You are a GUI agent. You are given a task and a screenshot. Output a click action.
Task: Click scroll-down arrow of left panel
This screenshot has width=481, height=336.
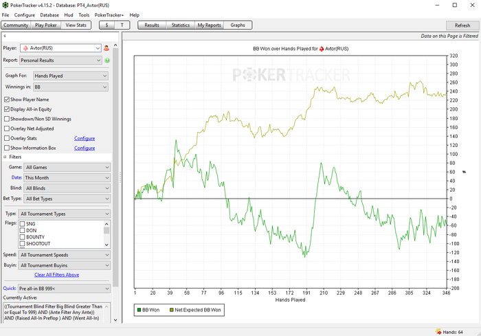115,320
